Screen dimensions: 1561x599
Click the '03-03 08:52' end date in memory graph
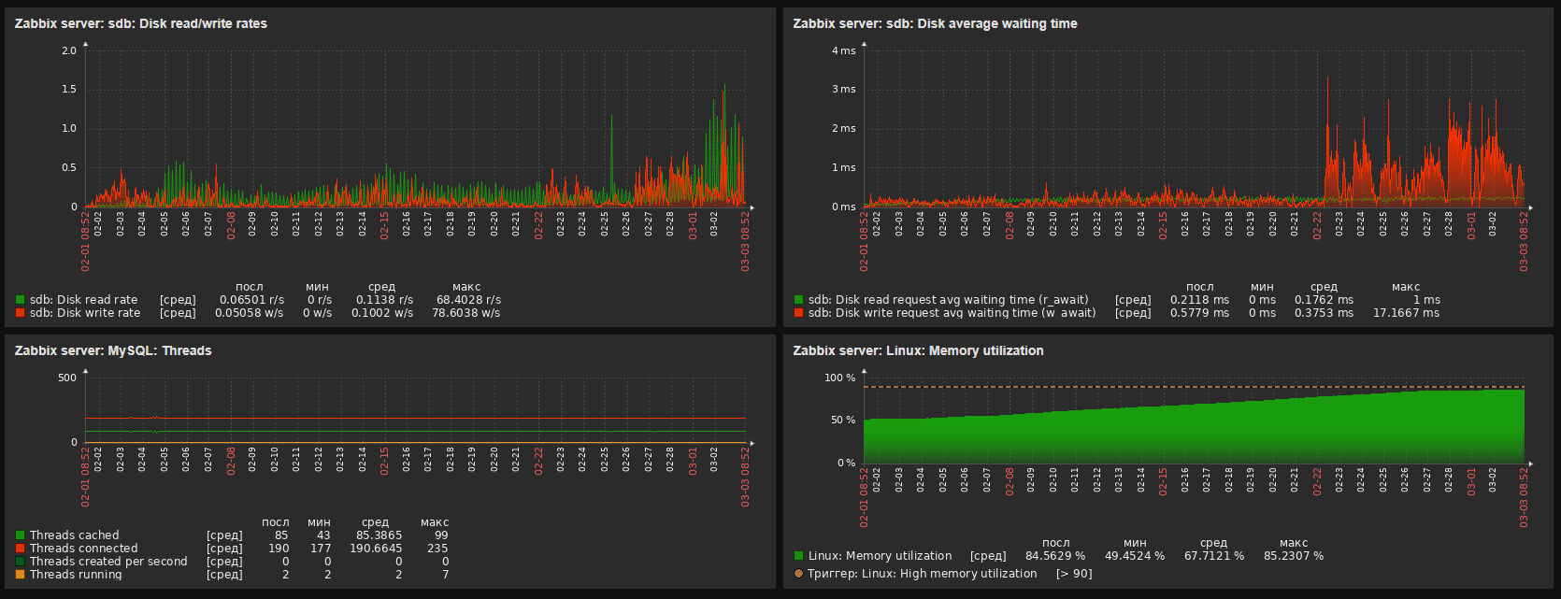click(1524, 497)
